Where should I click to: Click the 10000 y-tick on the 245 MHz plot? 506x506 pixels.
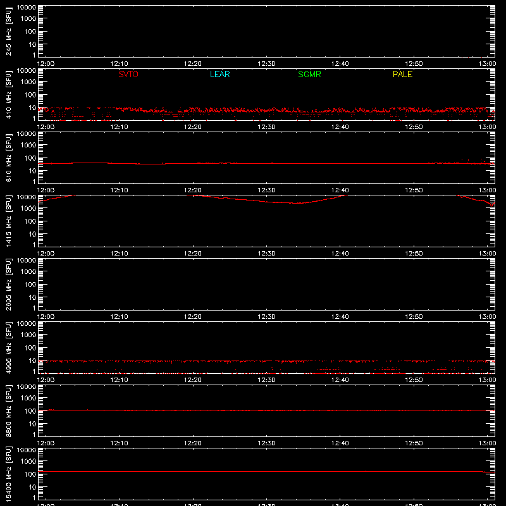27,8
